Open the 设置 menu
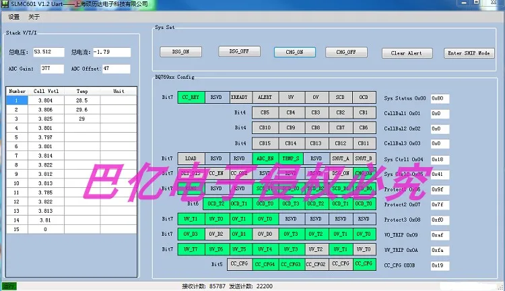505x291 pixels. coord(14,17)
